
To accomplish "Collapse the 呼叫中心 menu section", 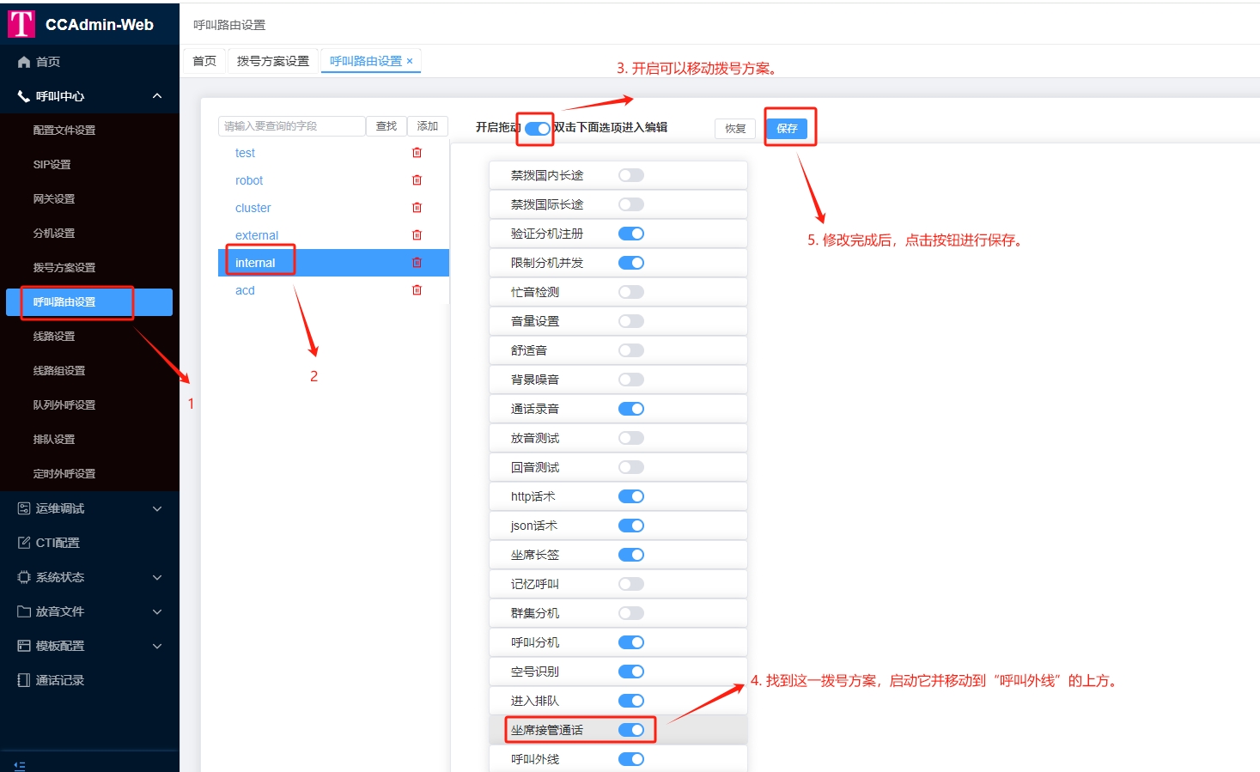I will coord(156,95).
